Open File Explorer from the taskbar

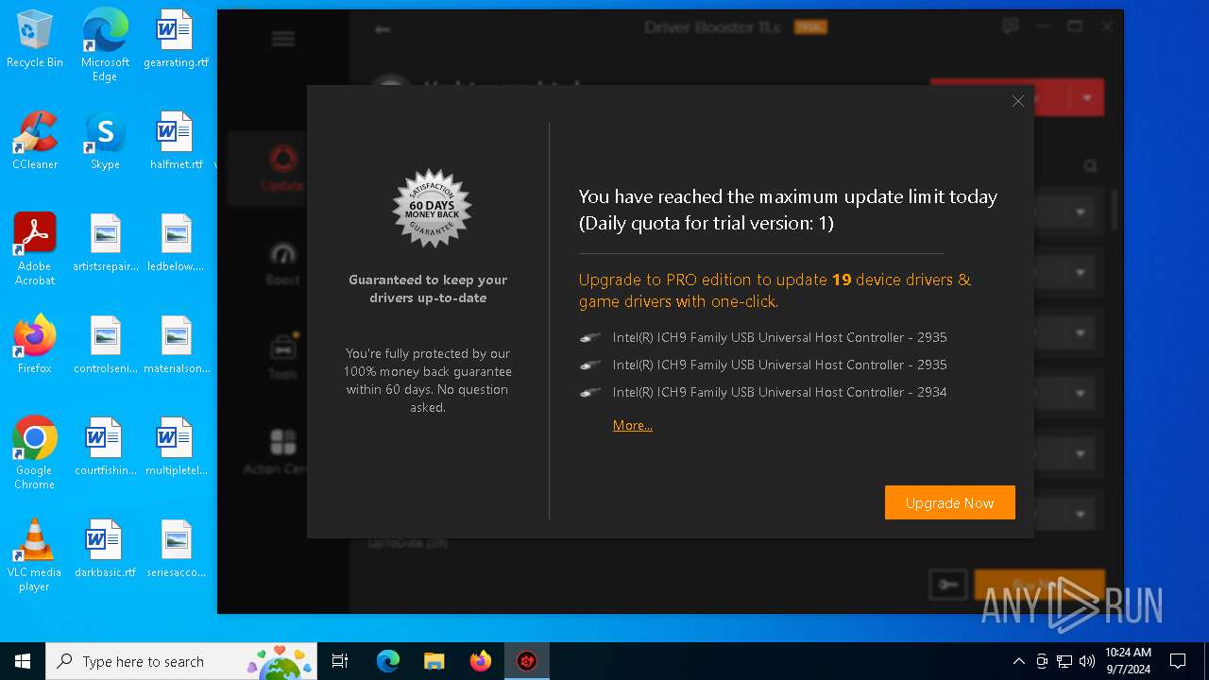point(434,661)
